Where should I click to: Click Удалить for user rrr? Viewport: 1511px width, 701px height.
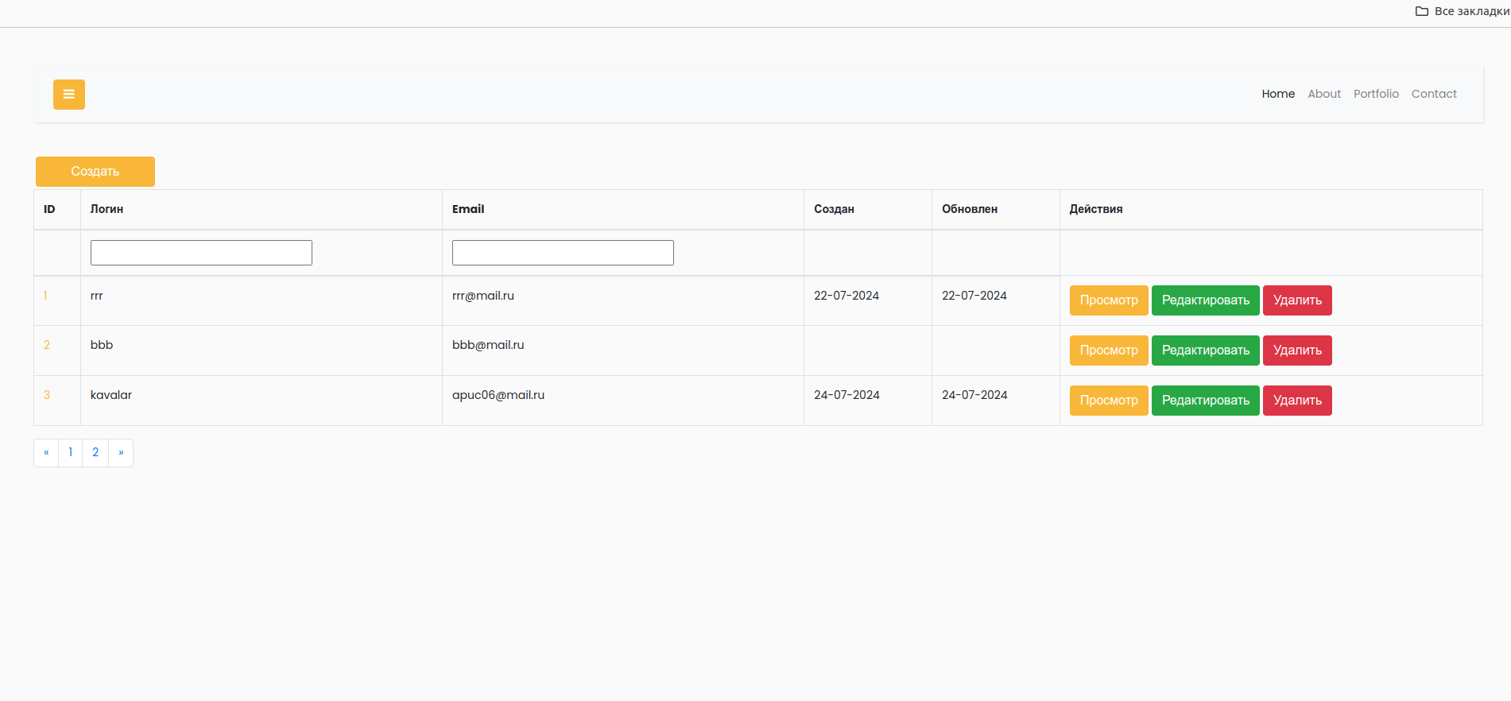pyautogui.click(x=1297, y=300)
